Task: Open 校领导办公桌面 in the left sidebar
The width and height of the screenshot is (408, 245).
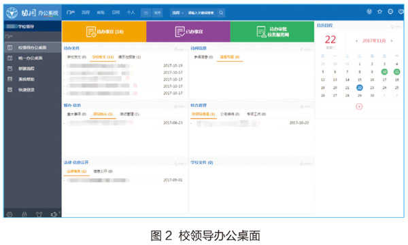Action: tap(33, 48)
